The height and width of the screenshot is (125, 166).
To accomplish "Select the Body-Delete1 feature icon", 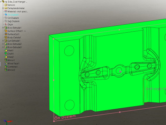I will [6, 37].
